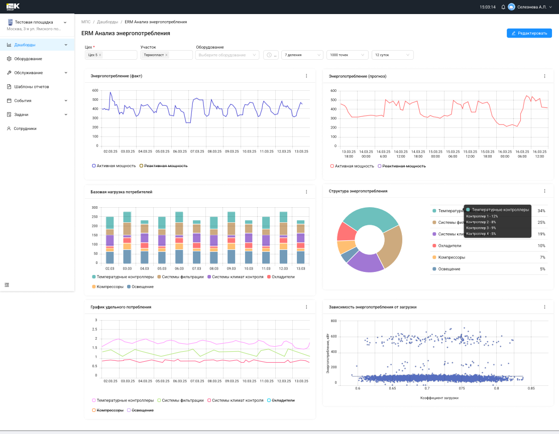Open Сотрудники in sidebar
Image resolution: width=559 pixels, height=434 pixels.
pos(37,128)
